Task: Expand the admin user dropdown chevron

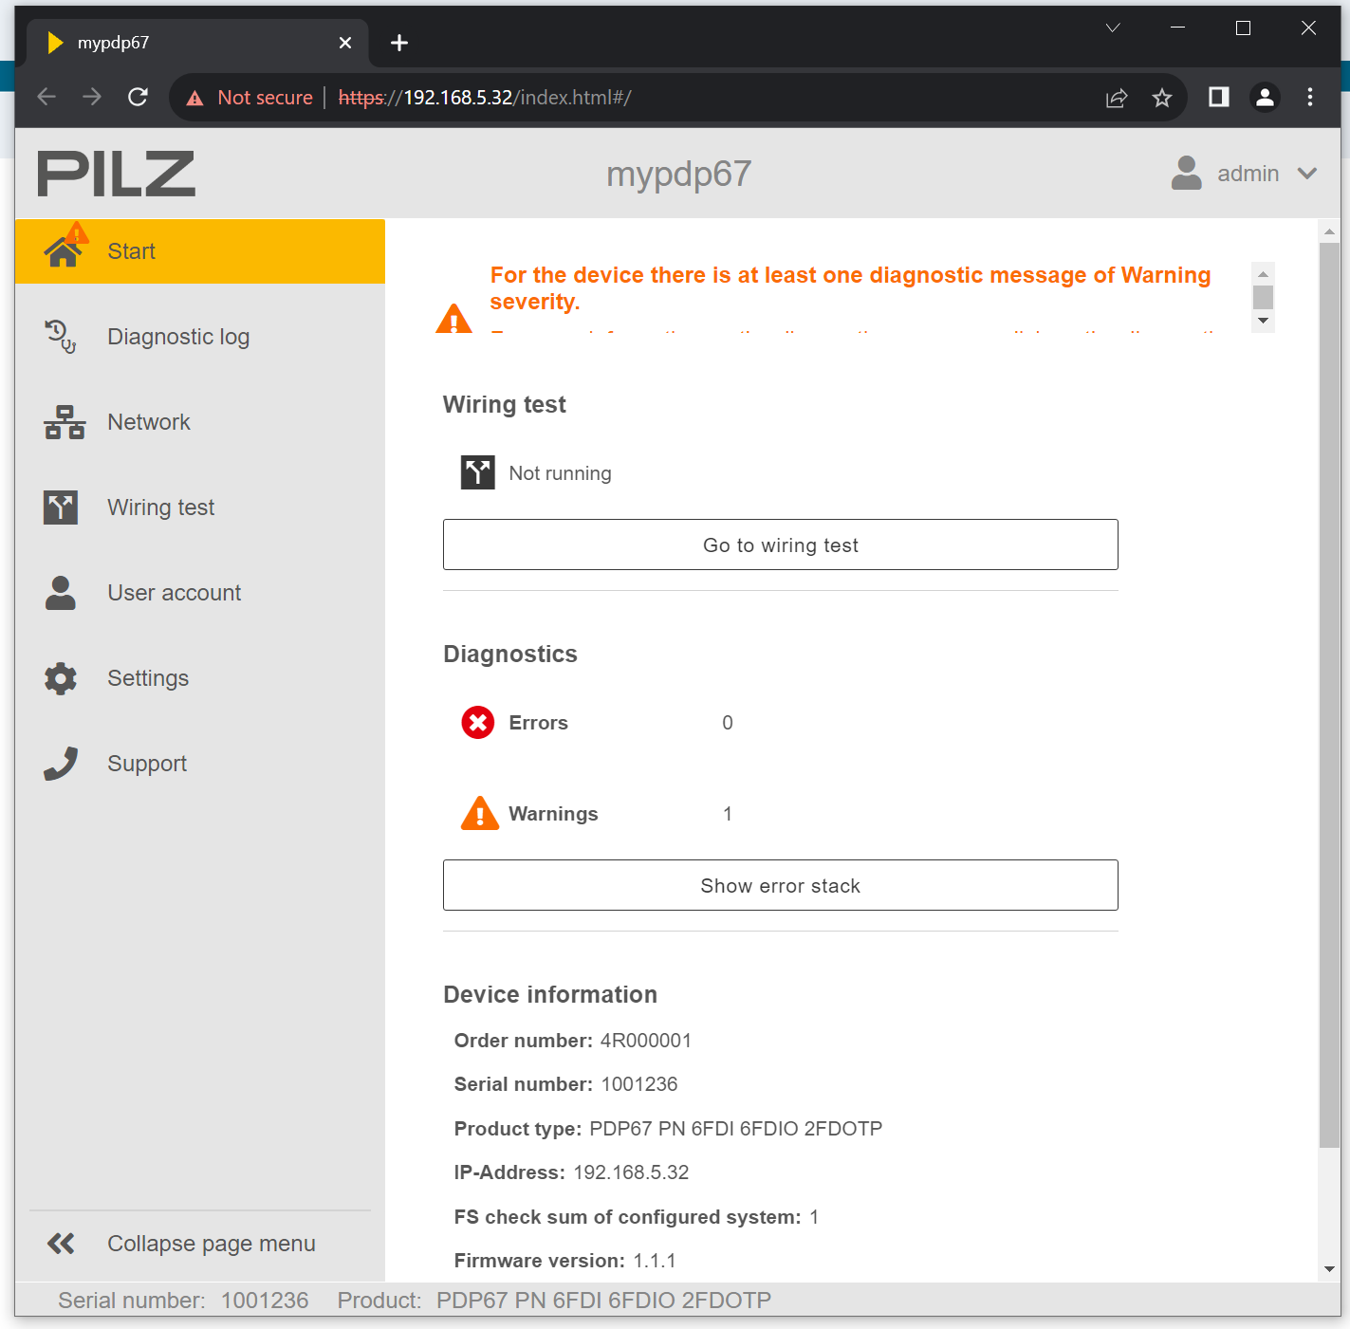Action: (1307, 174)
